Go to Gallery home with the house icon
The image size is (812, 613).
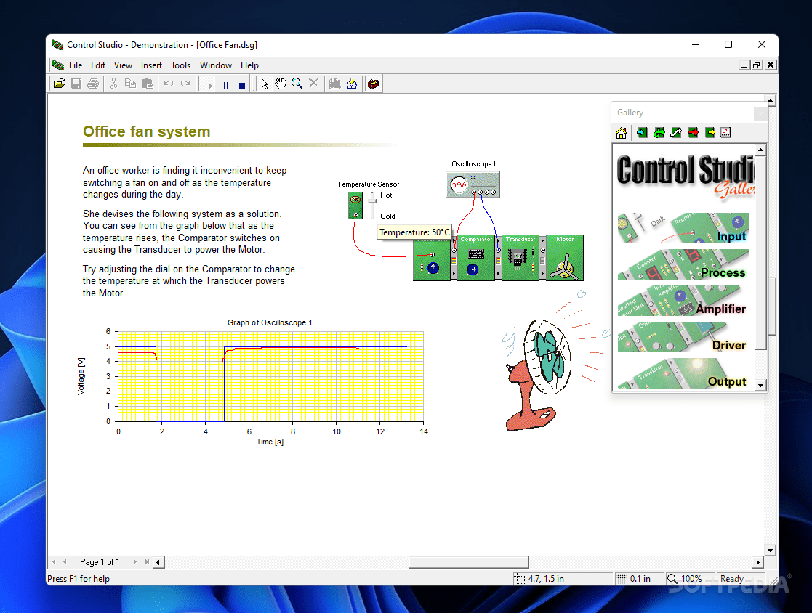[622, 133]
